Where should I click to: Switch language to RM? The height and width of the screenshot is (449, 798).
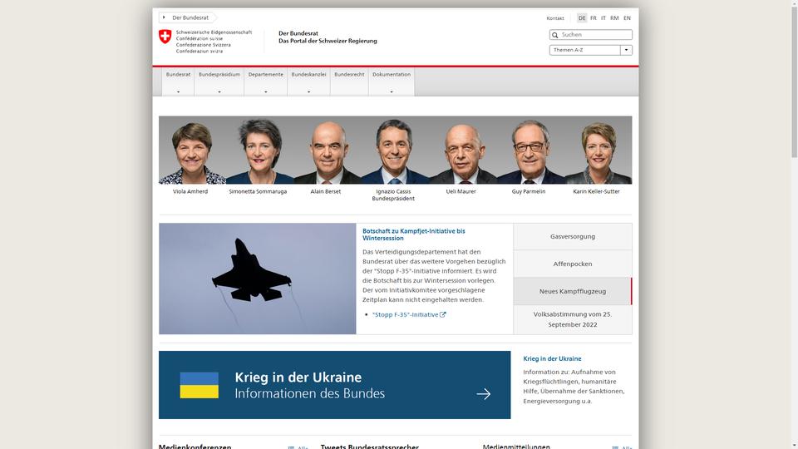tap(614, 17)
